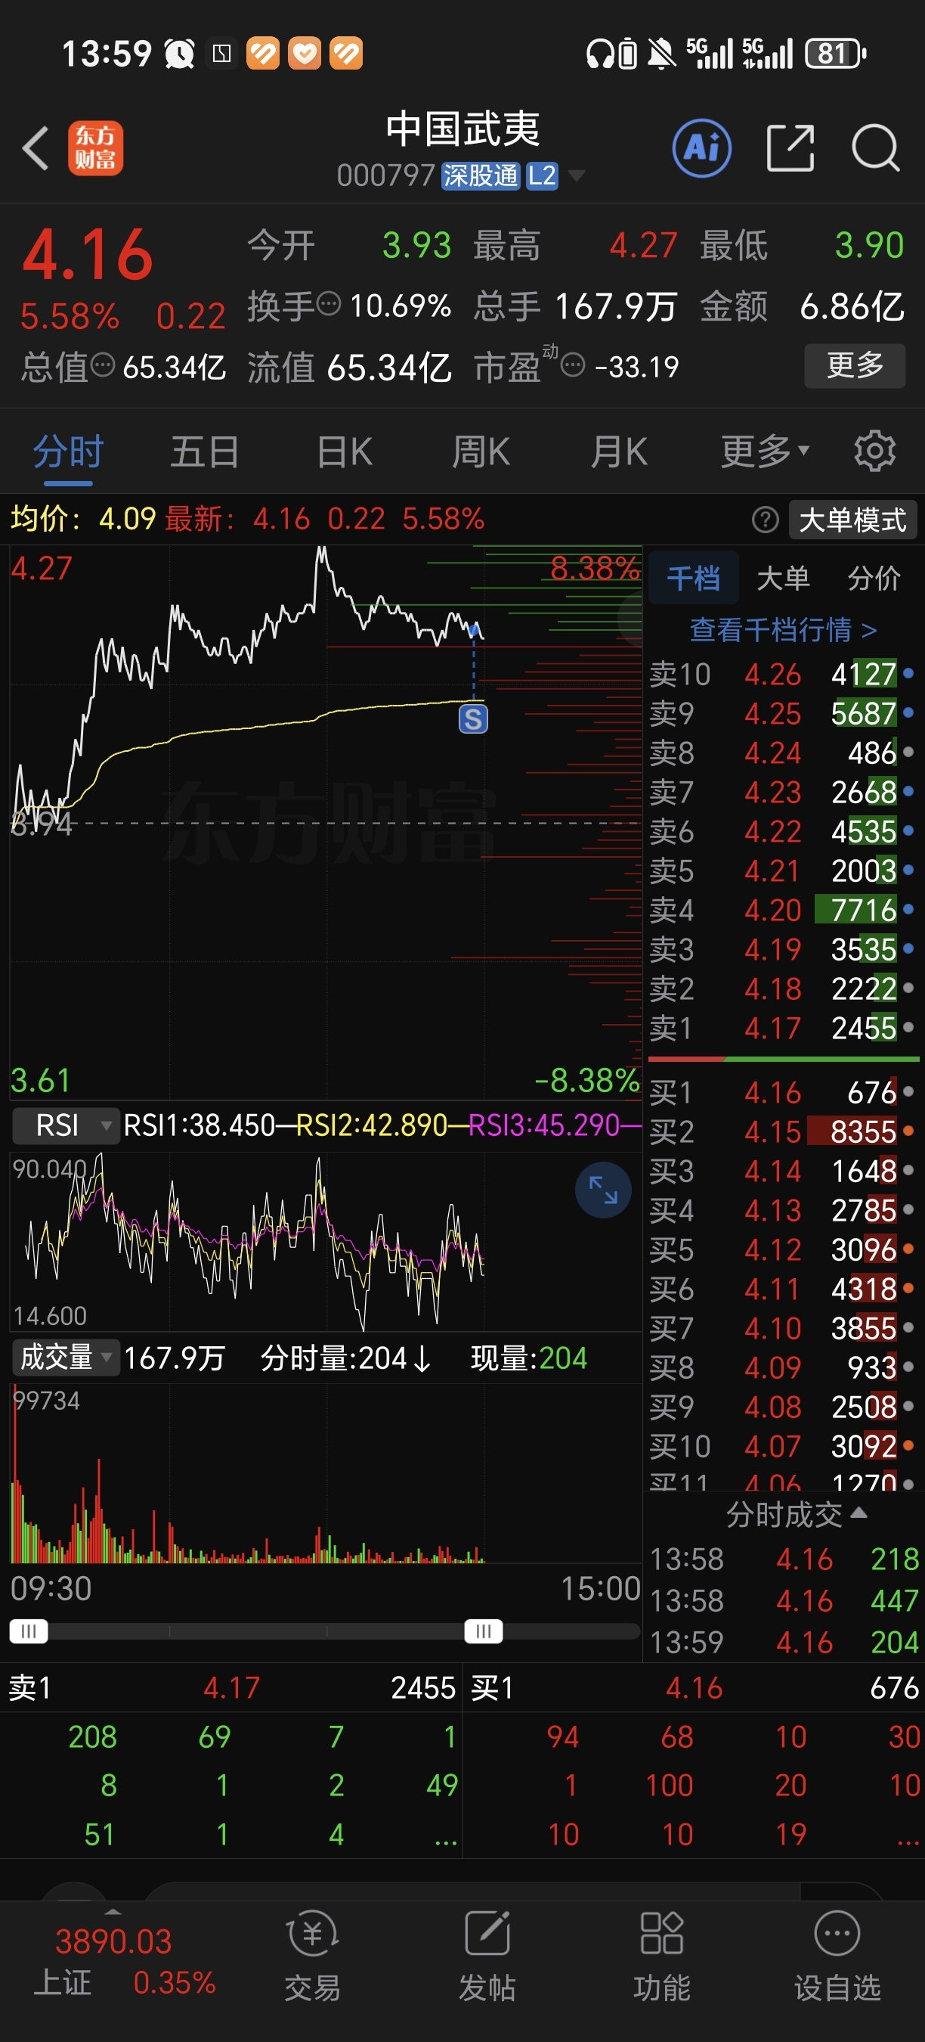Tap the share icon in header
The height and width of the screenshot is (2042, 925).
tap(790, 148)
